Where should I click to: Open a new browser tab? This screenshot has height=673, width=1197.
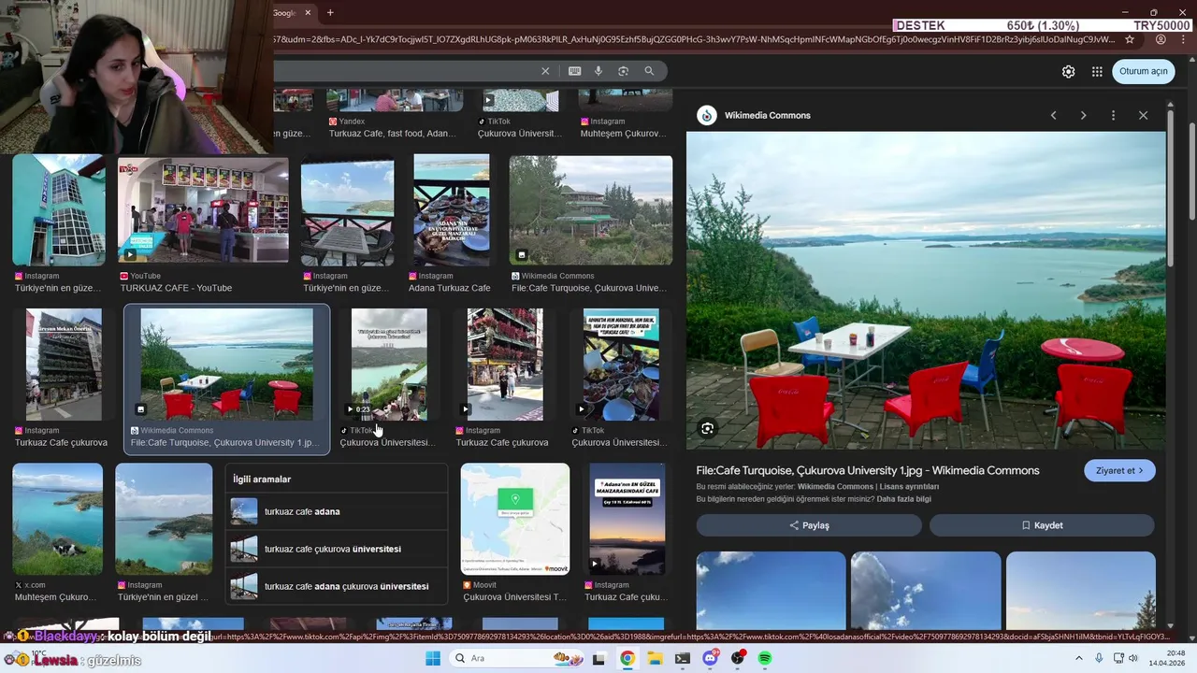click(x=330, y=12)
